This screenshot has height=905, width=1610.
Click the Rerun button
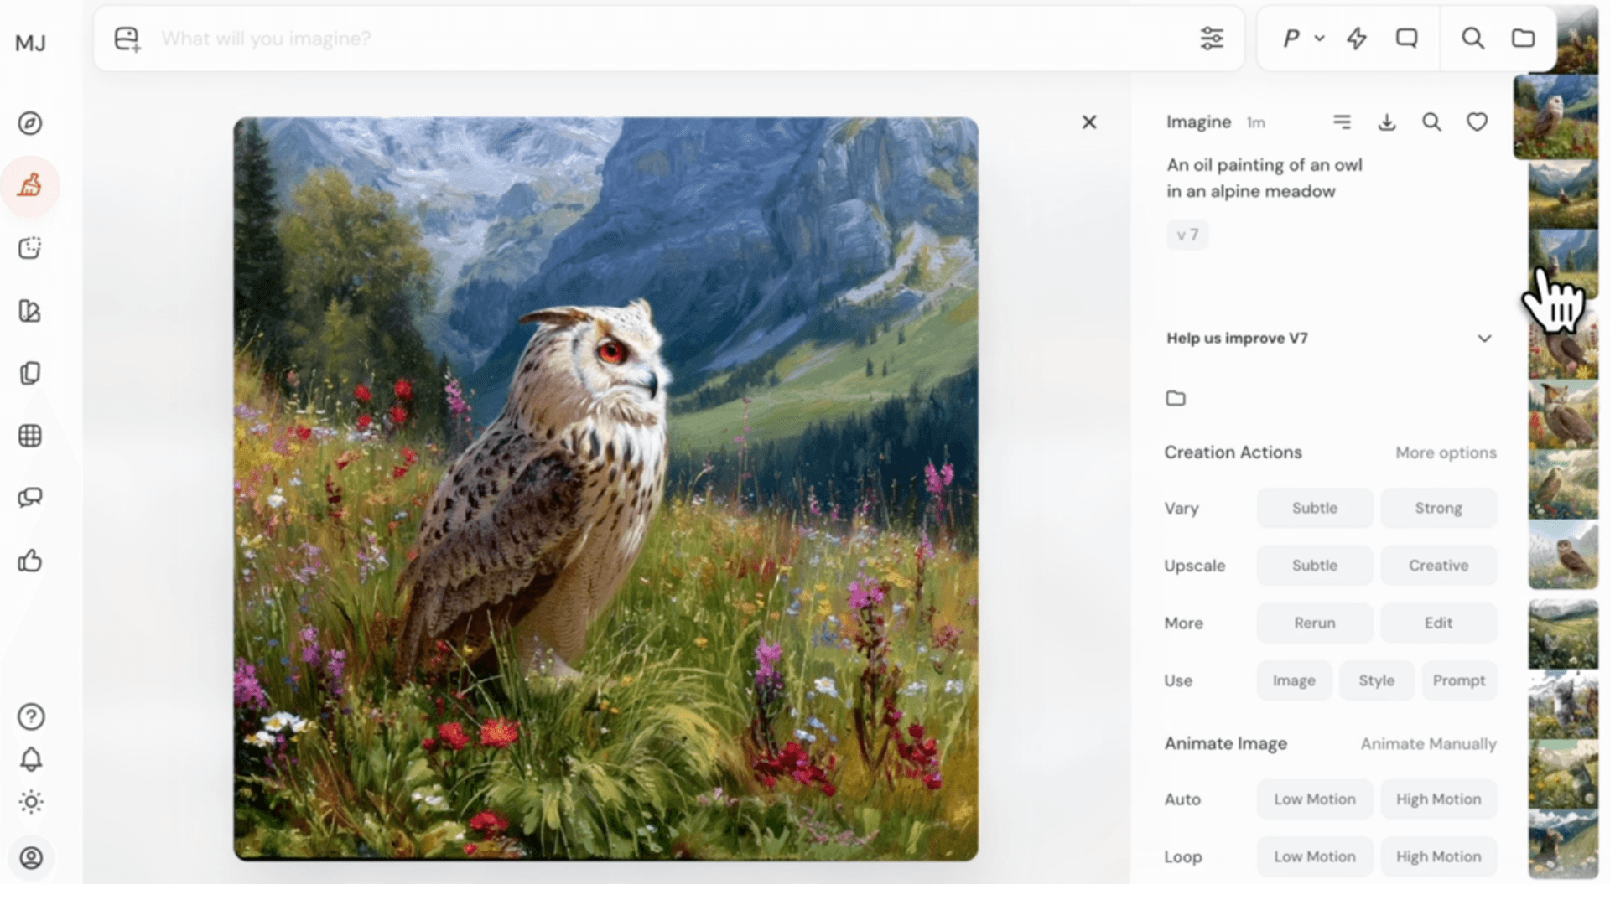1314,623
